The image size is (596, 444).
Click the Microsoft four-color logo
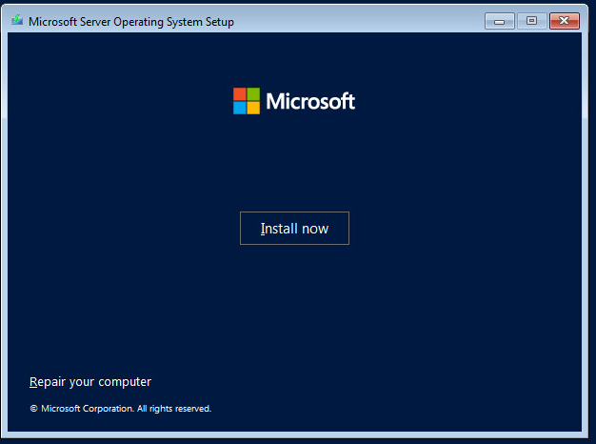point(247,101)
